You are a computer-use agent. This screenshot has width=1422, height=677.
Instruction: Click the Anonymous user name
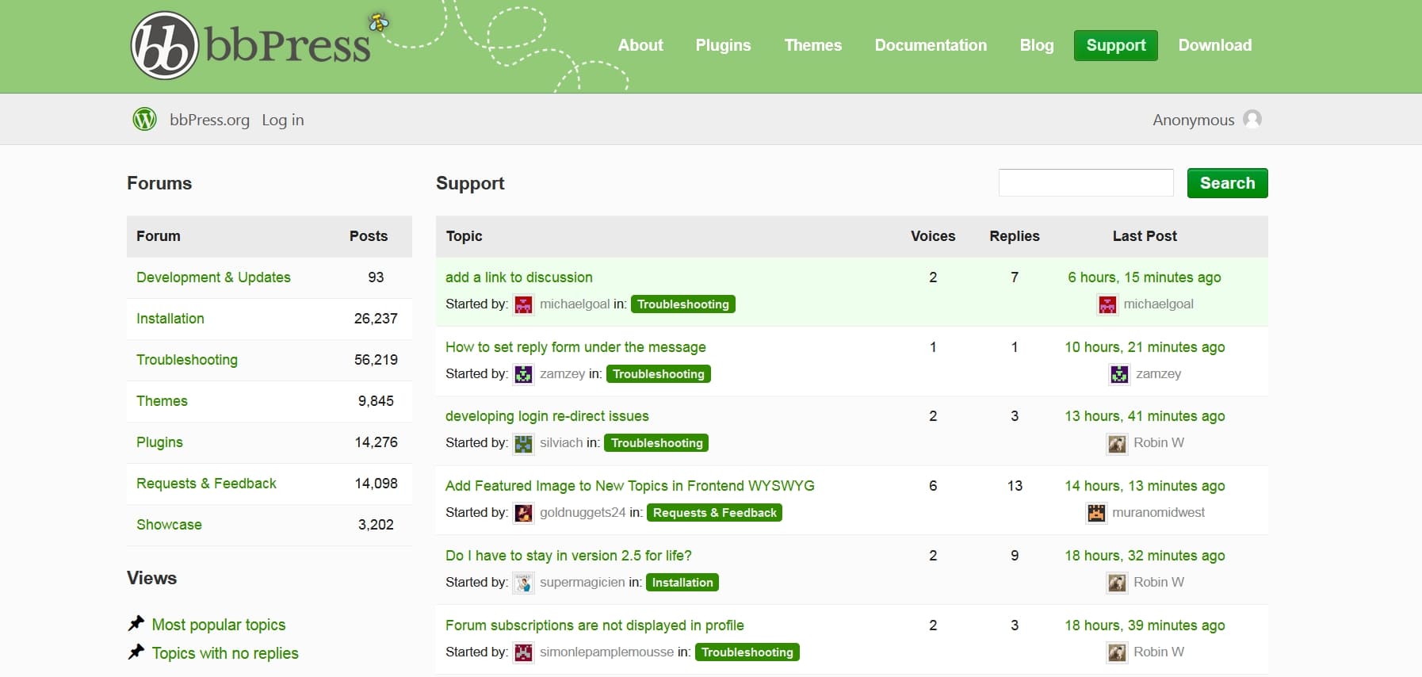[1194, 120]
